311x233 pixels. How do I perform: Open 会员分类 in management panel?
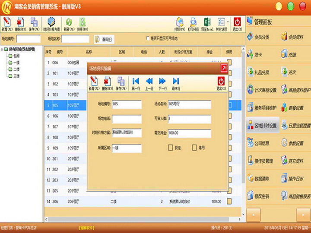[x=258, y=37]
